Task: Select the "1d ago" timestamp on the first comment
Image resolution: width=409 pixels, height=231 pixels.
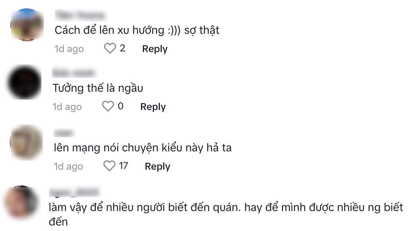Action: (x=68, y=49)
